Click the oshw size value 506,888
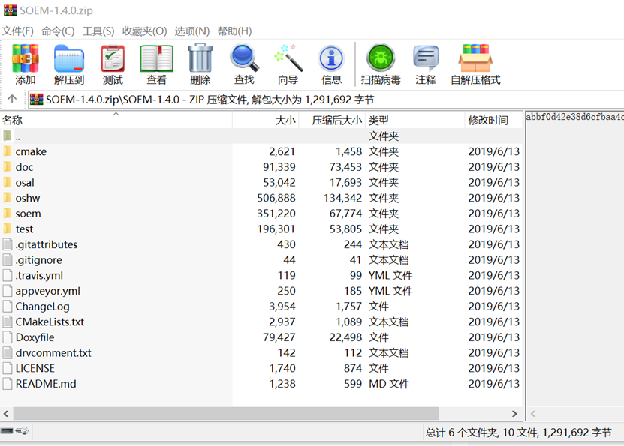This screenshot has width=624, height=446. pyautogui.click(x=276, y=198)
